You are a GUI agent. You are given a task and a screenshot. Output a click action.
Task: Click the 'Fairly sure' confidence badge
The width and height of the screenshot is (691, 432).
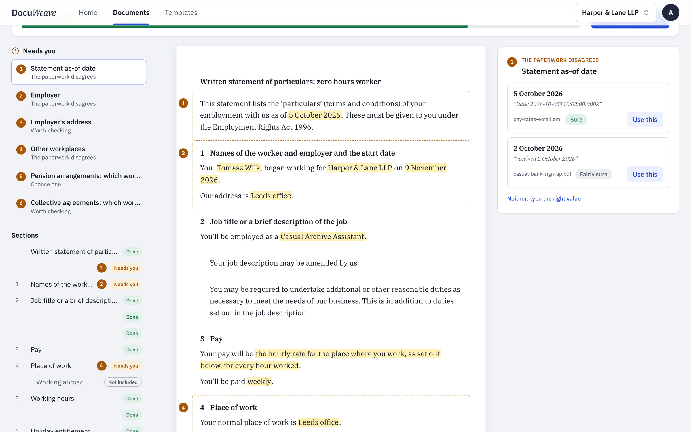[593, 174]
